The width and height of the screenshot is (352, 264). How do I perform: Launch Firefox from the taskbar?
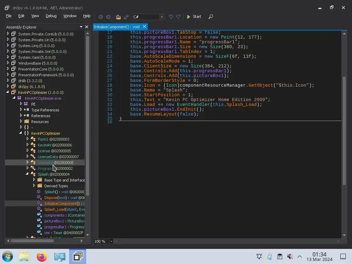click(x=42, y=256)
